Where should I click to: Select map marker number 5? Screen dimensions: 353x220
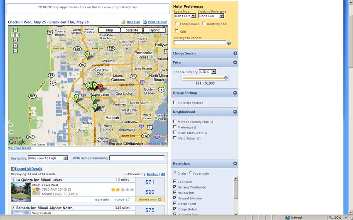click(93, 99)
